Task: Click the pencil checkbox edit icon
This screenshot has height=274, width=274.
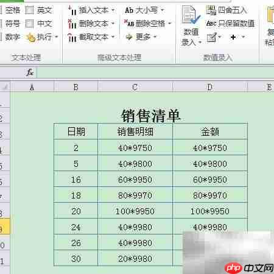Action: tap(212, 37)
